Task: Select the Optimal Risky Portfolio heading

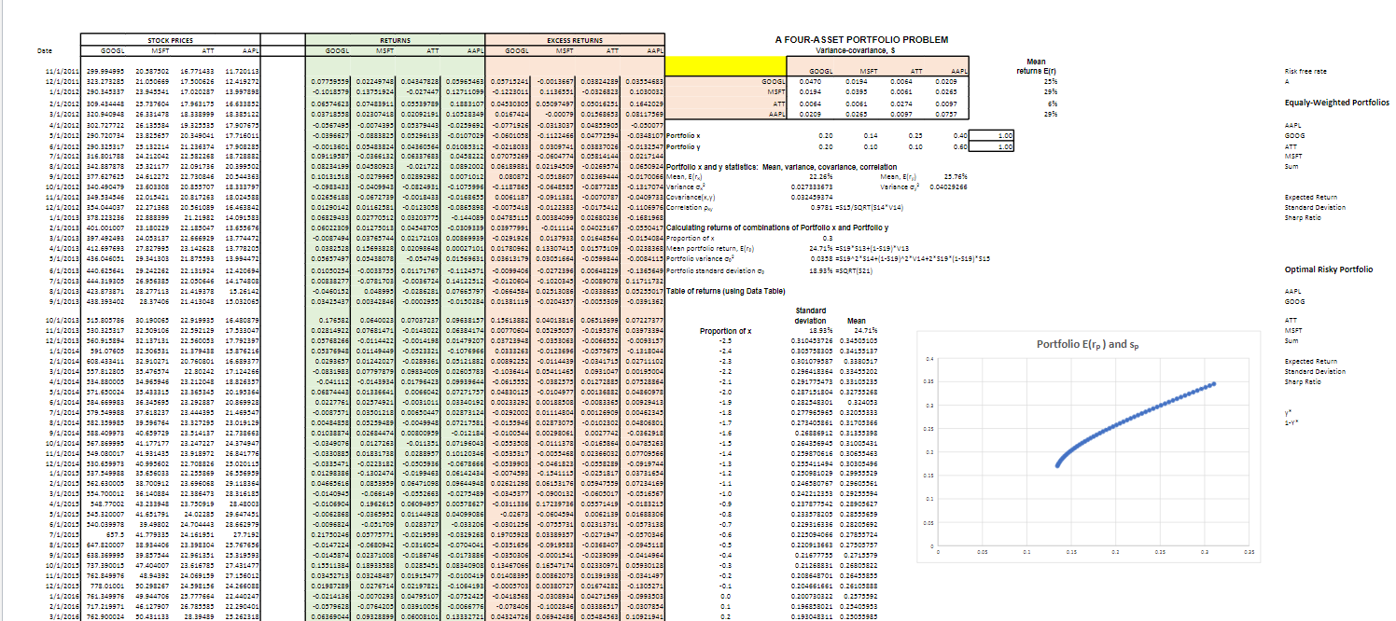Action: (1329, 270)
